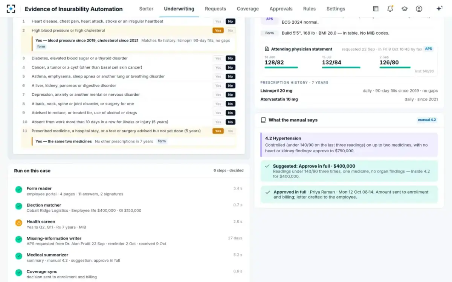Viewport: 452px width, 282px height.
Task: Click the Suggested: Approve in full card
Action: [349, 171]
